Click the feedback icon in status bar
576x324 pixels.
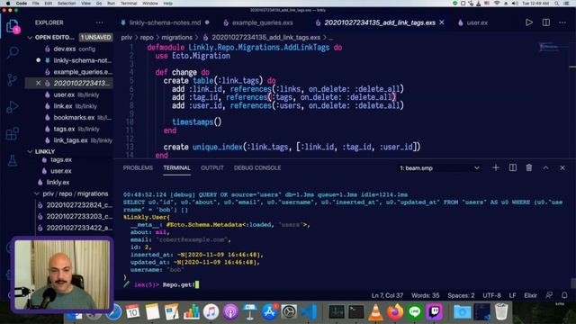tap(549, 295)
